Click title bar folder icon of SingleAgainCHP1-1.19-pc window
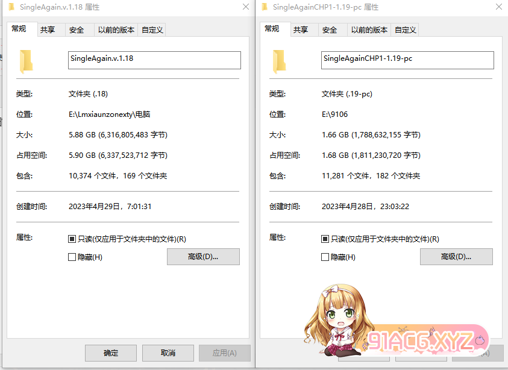Image resolution: width=508 pixels, height=370 pixels. pyautogui.click(x=265, y=7)
